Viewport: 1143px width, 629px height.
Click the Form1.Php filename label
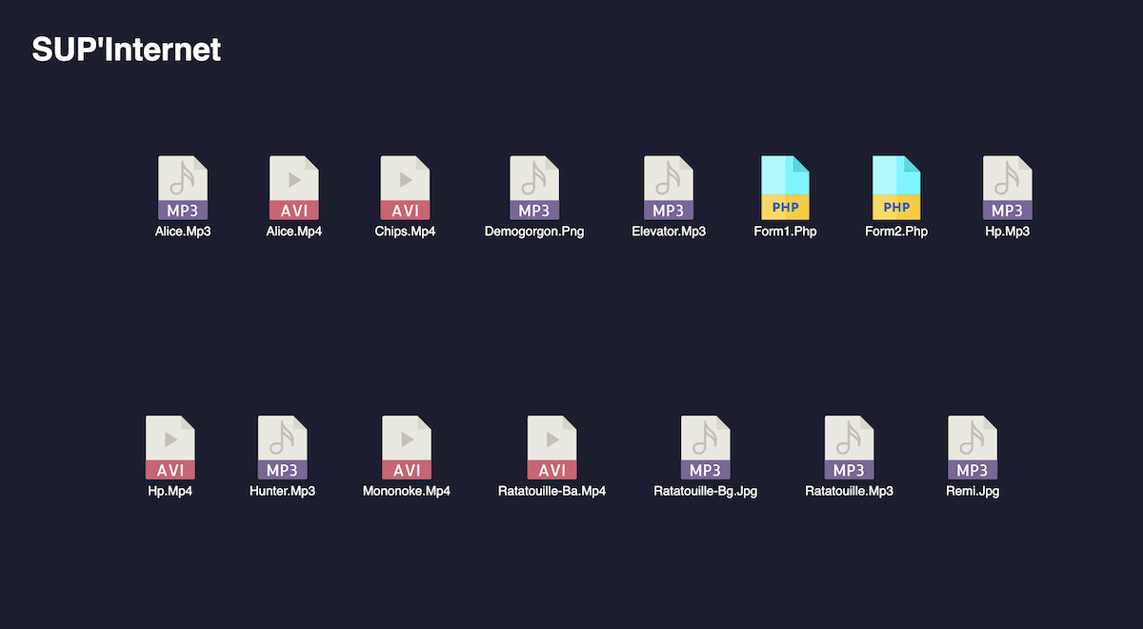[x=786, y=232]
